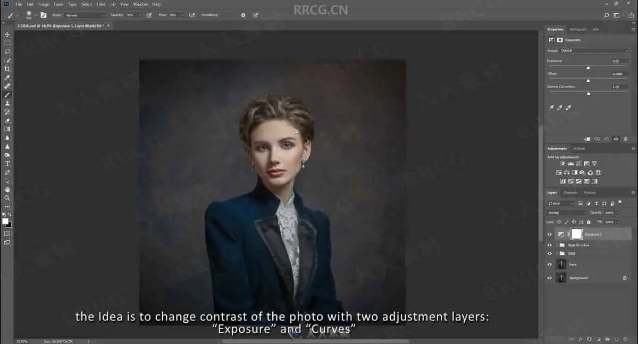Select the Background layer thumbnail
The image size is (638, 344).
(561, 278)
